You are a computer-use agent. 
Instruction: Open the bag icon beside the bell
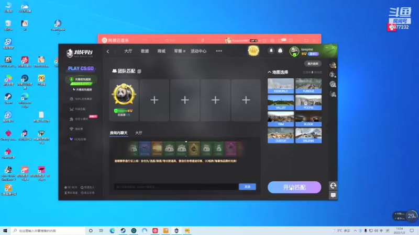[280, 51]
